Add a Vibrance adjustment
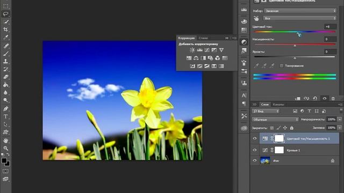The image size is (344, 193). [x=221, y=50]
